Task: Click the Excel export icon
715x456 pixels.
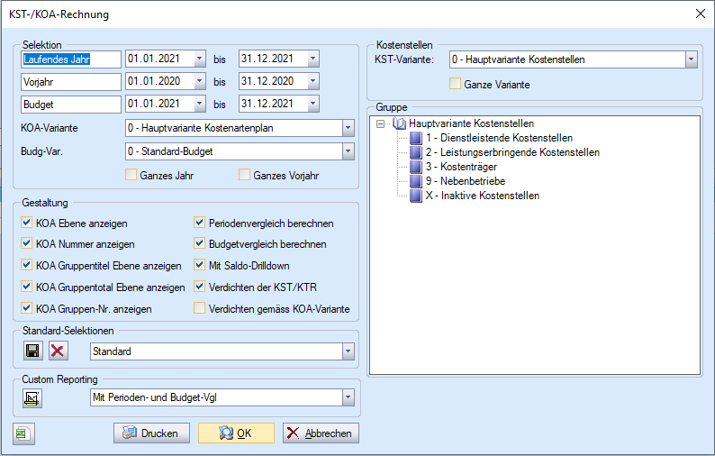Action: point(23,433)
